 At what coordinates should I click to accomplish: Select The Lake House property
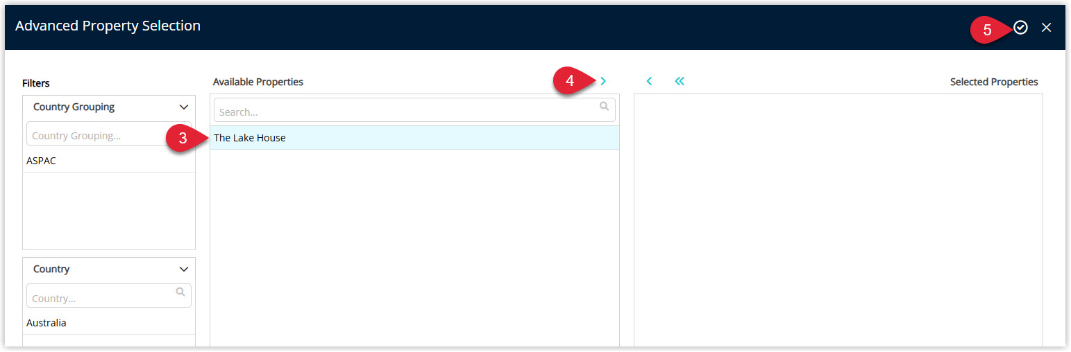(414, 138)
